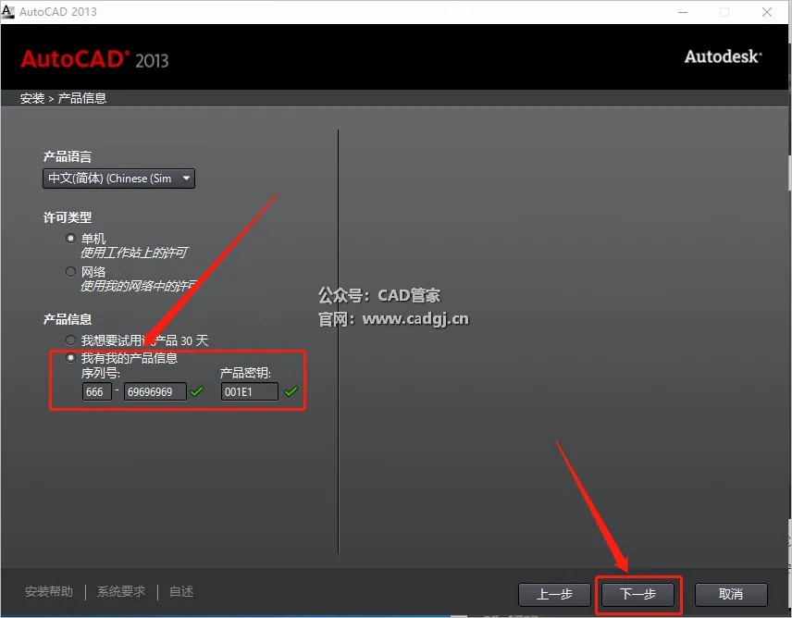
Task: Click the 序列号 label
Action: point(101,373)
